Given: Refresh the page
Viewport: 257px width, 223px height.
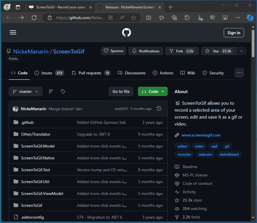Looking at the screenshot, I should (34, 18).
